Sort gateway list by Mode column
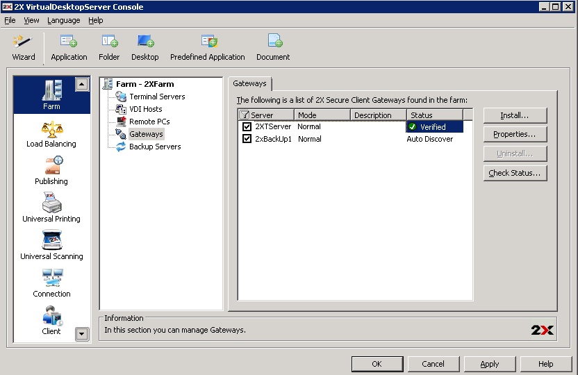578x375 pixels. [x=322, y=115]
